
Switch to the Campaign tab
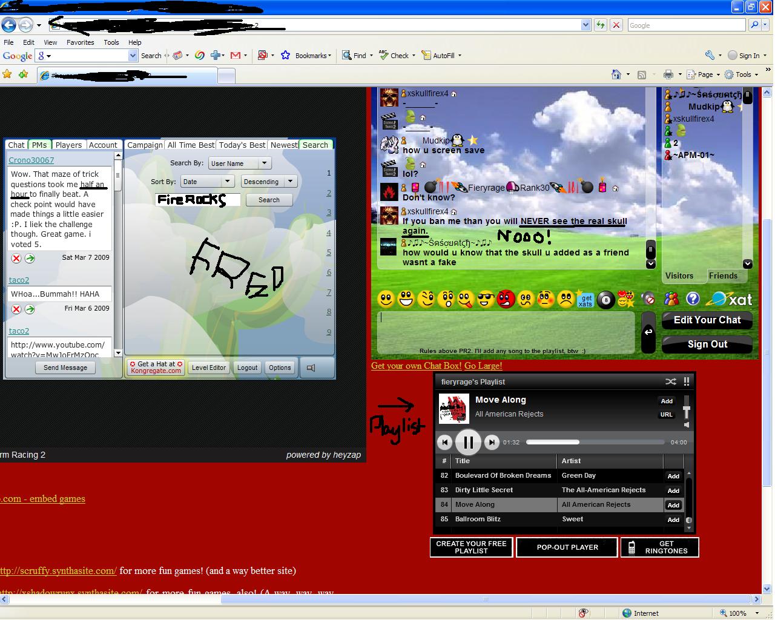pyautogui.click(x=145, y=145)
